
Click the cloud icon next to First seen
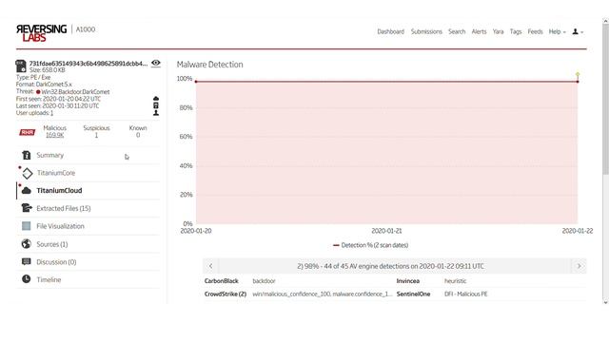point(156,99)
